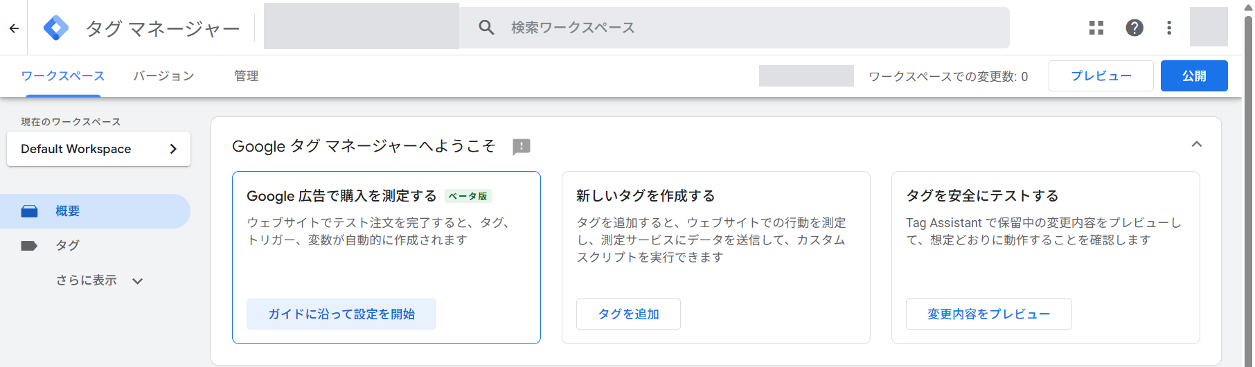Click the タグを安全にテストする card title
Screen dimensions: 1255x367
pyautogui.click(x=982, y=196)
